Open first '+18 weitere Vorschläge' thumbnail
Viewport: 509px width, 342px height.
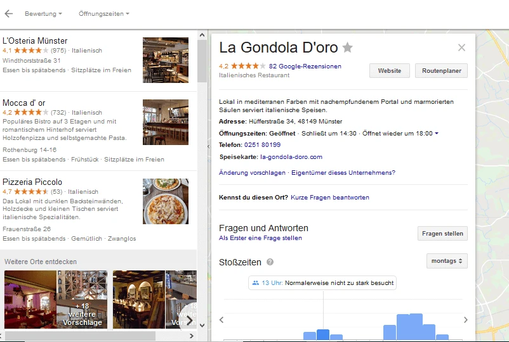tap(82, 314)
